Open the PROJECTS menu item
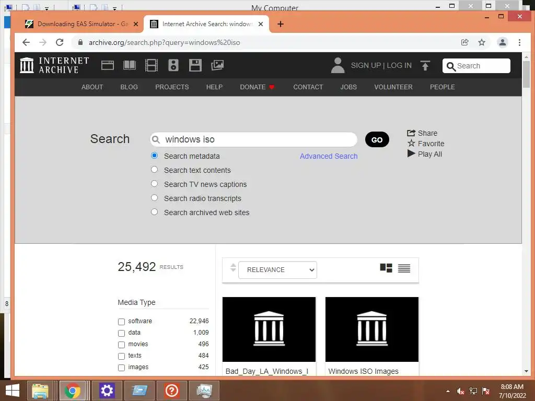The width and height of the screenshot is (535, 401). 172,87
